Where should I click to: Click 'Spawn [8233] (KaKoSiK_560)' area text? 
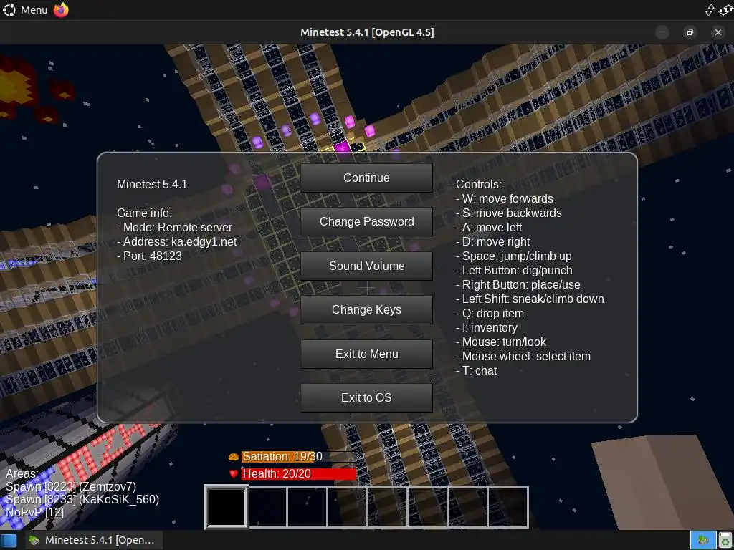click(x=82, y=499)
